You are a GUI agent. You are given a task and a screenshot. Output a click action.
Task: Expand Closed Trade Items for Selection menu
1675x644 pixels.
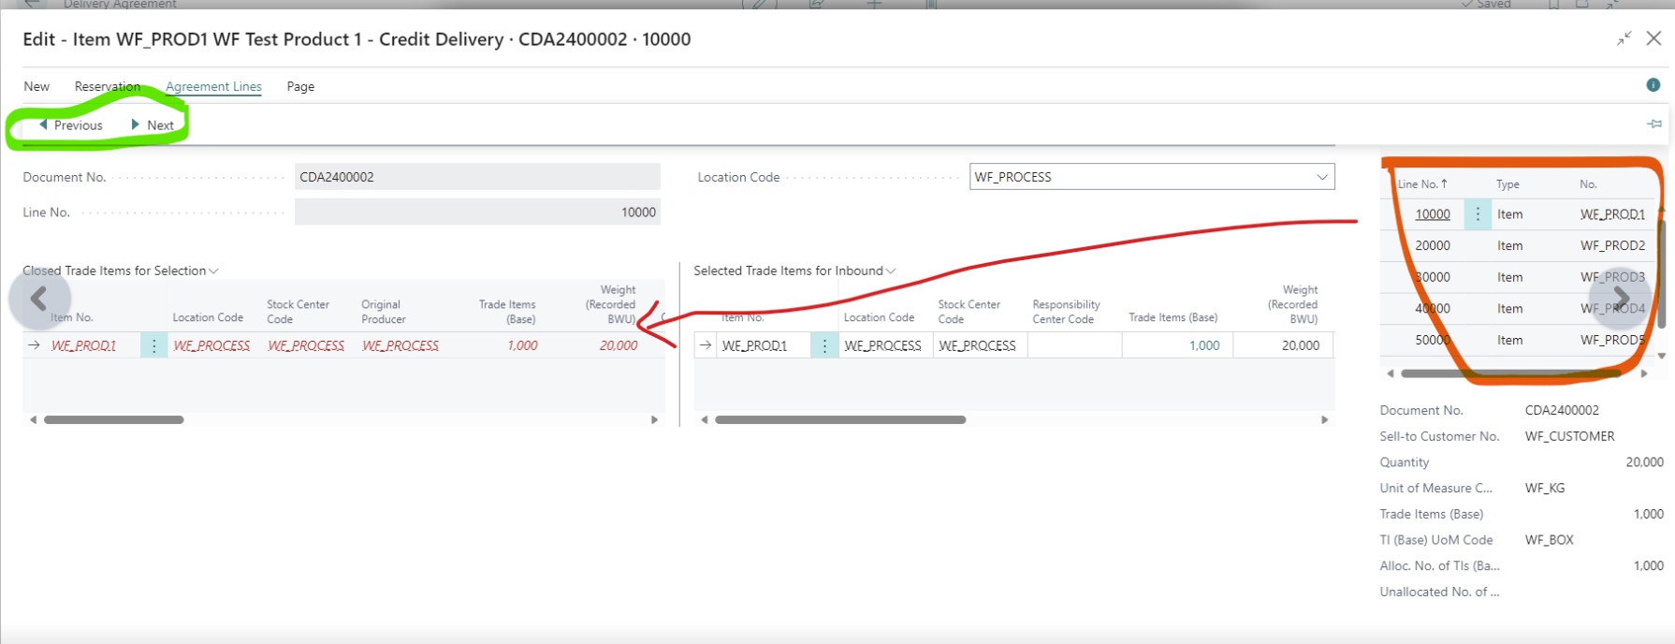click(x=214, y=271)
